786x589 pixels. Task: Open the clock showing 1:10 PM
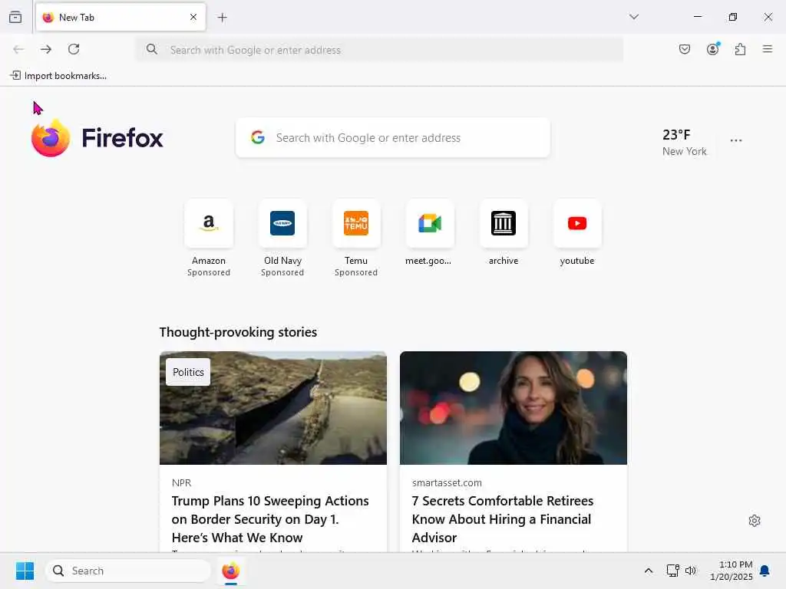point(732,571)
